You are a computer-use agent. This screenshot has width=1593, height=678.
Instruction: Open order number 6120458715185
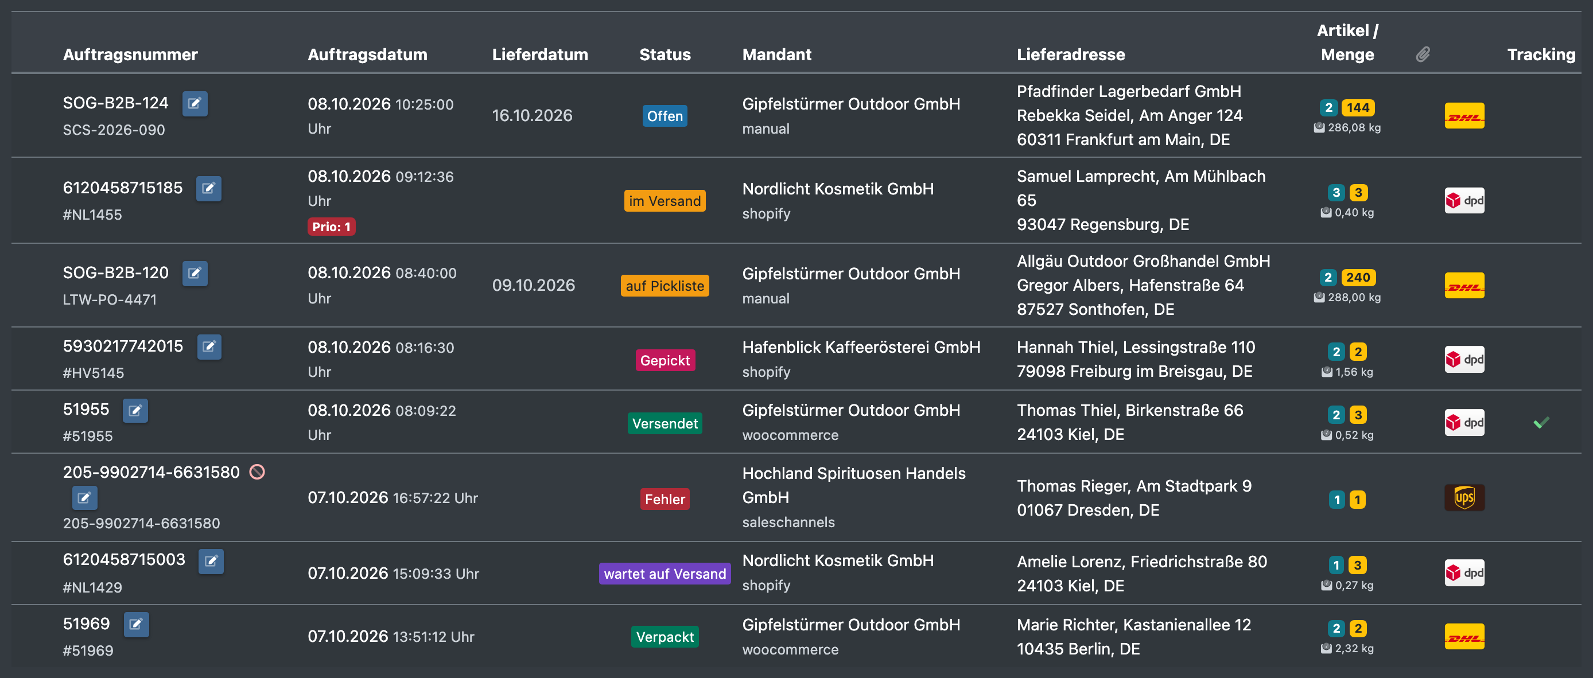pyautogui.click(x=123, y=187)
